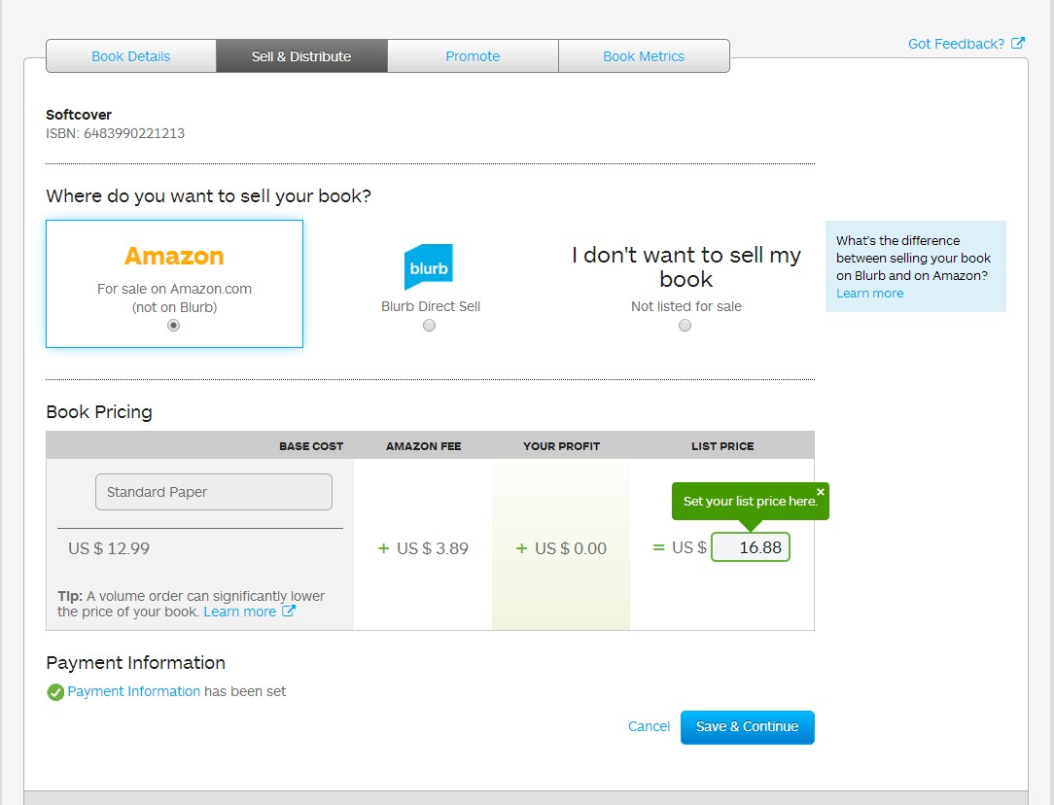Click the US $ 12.99 base cost
This screenshot has height=805, width=1054.
(109, 548)
